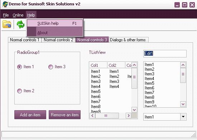
Task: Focus the Edit1 text field
Action: coord(165,53)
